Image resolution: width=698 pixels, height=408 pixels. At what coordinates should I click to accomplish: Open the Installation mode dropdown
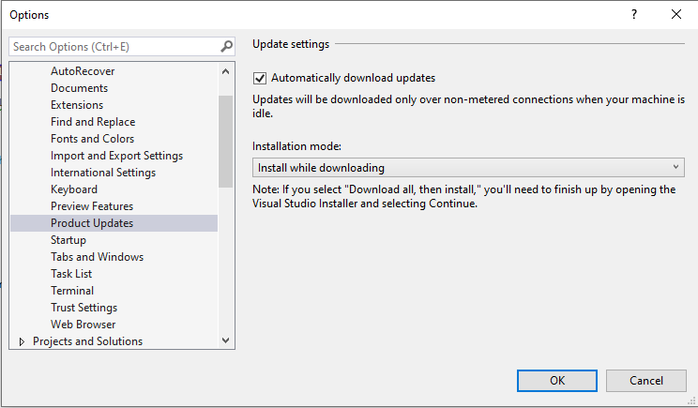pyautogui.click(x=468, y=168)
